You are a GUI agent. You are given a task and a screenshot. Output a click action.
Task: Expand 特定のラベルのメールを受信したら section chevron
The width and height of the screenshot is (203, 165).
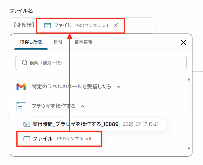click(x=118, y=87)
